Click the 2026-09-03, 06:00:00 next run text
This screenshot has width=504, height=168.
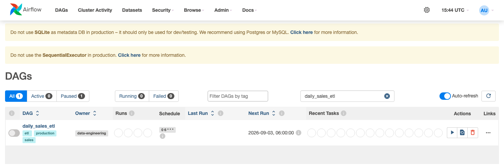271,133
